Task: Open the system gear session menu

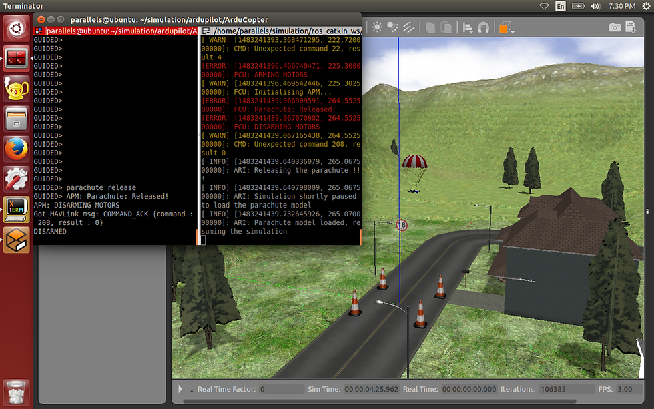Action: (647, 6)
